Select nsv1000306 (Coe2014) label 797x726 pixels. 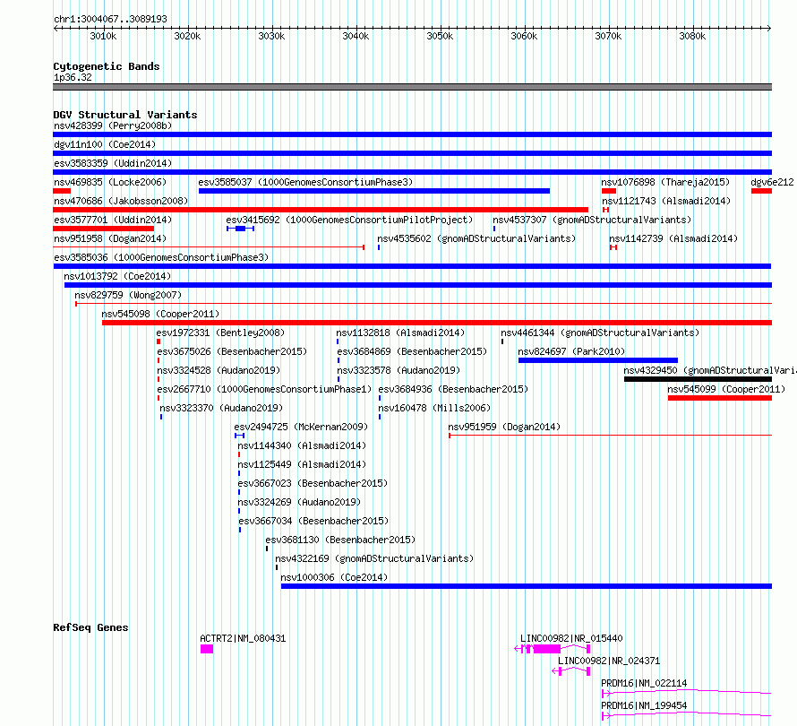[x=334, y=577]
